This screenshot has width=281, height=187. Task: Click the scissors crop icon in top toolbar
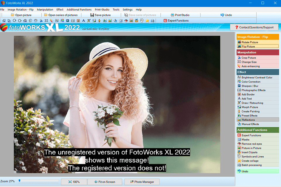click(x=41, y=20)
